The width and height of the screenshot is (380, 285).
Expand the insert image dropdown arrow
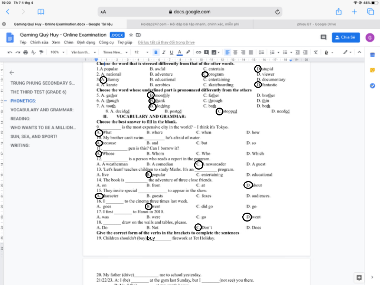pos(219,52)
